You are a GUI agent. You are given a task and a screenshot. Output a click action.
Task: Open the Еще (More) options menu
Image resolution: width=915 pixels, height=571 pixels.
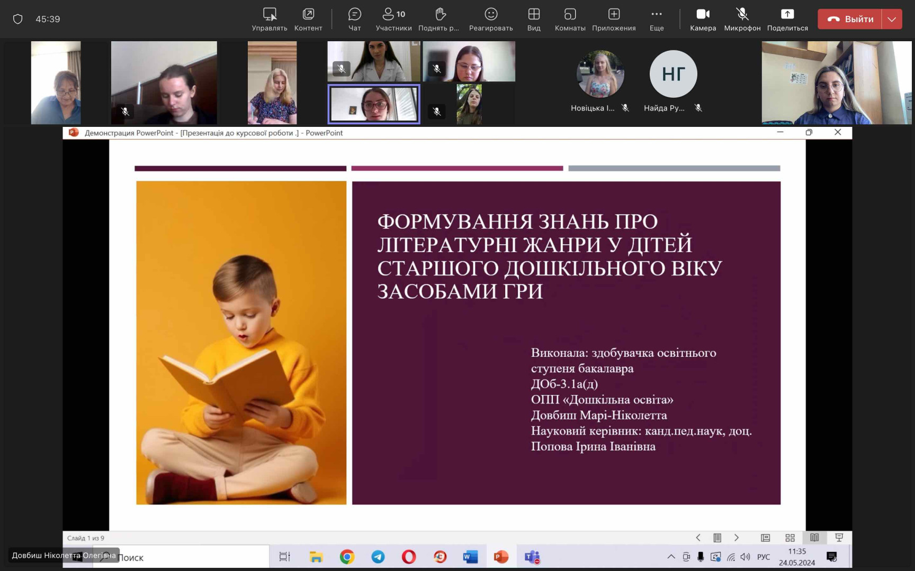tap(657, 19)
